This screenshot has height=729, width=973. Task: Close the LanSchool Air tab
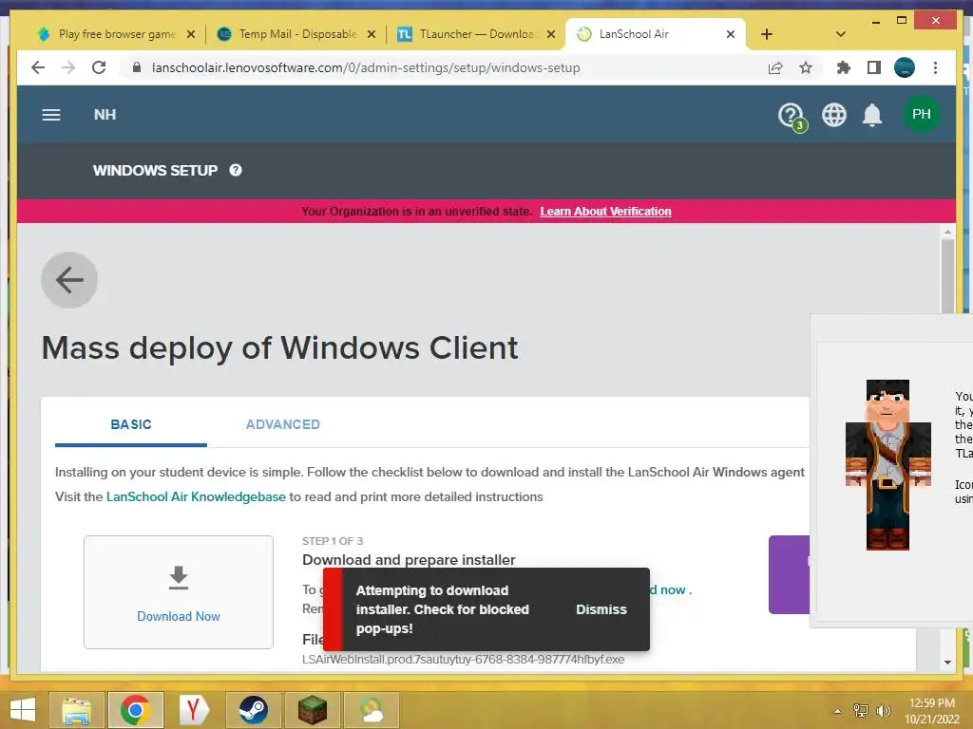tap(731, 34)
